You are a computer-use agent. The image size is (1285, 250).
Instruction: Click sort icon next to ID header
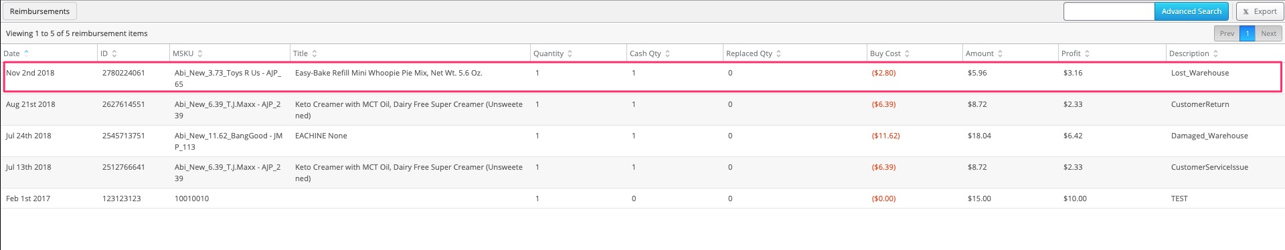pos(114,53)
